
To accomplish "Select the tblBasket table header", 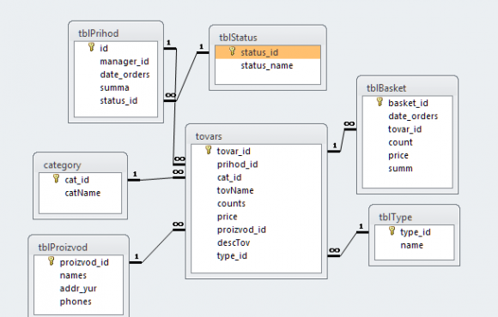I will click(x=407, y=87).
